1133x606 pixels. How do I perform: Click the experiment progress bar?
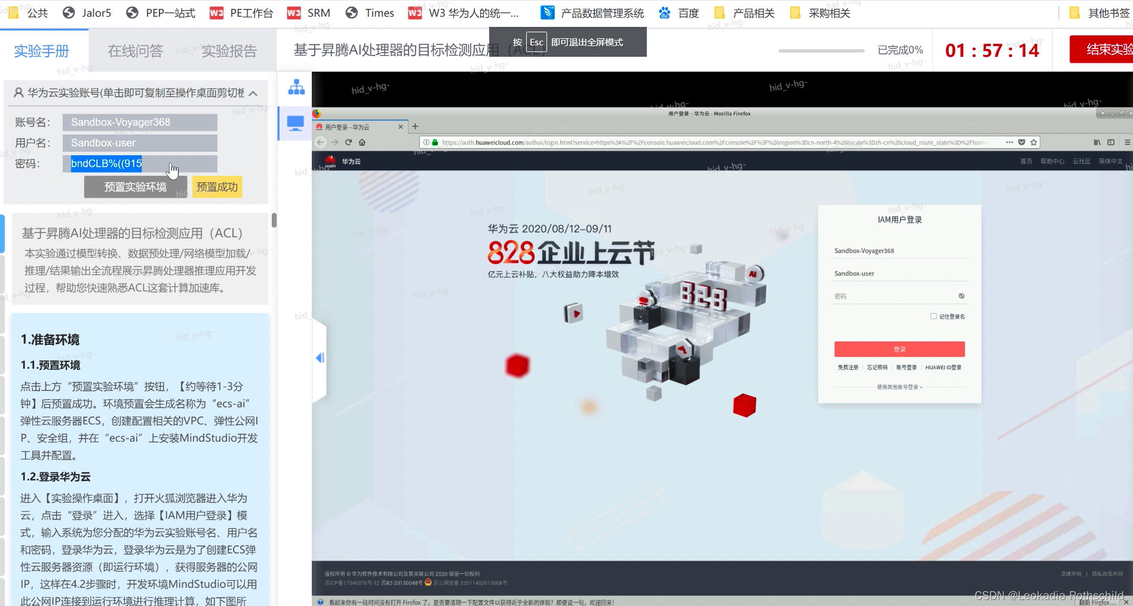point(821,51)
